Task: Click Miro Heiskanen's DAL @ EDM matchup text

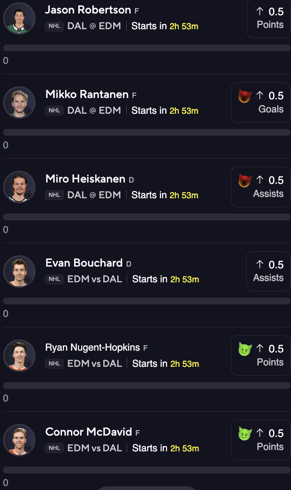Action: (94, 195)
